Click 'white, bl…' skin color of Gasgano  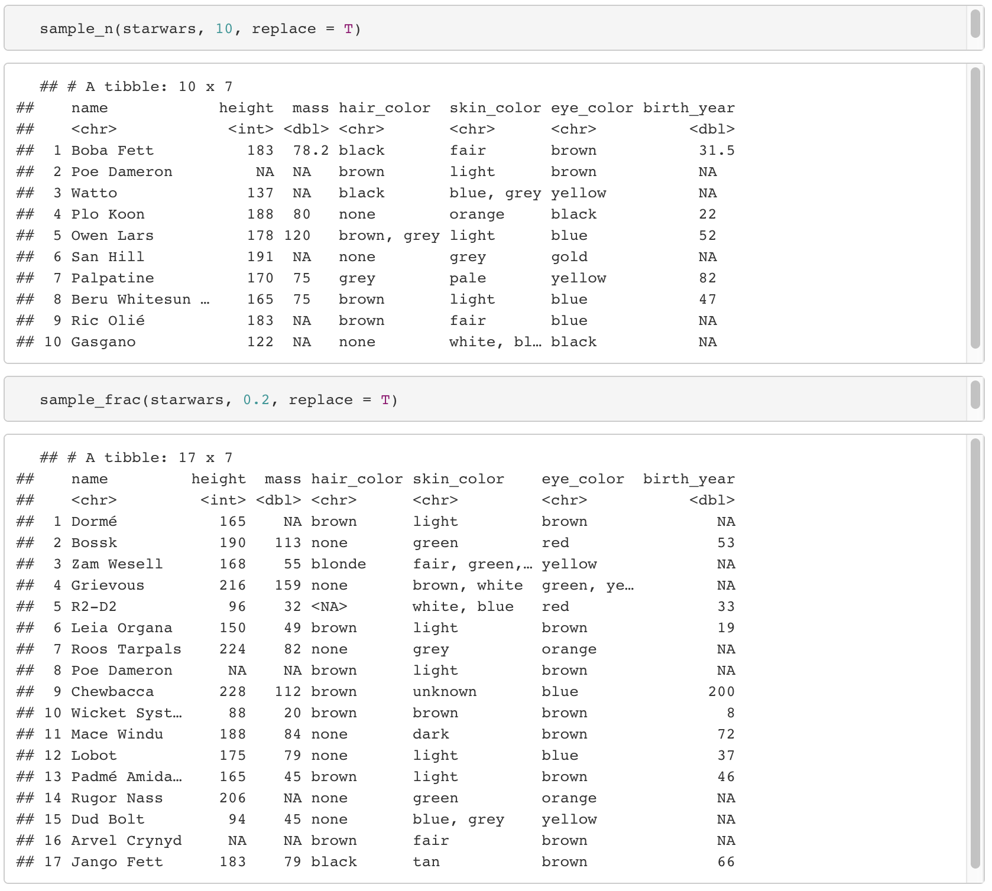[x=495, y=342]
